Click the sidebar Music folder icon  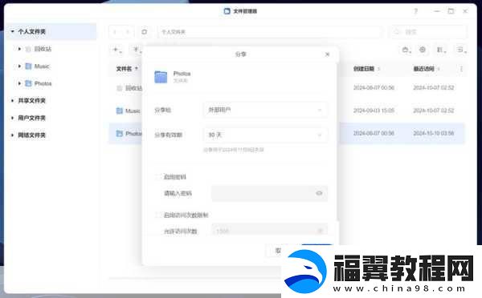[28, 66]
